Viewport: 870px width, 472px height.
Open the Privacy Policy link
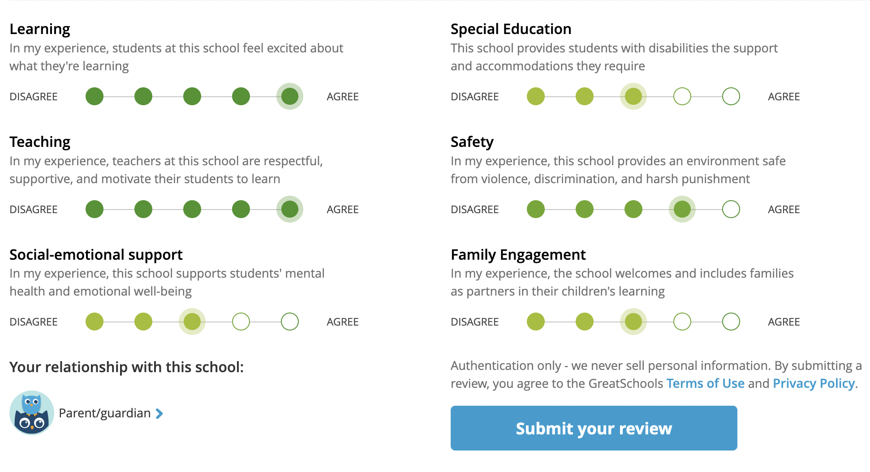pos(814,383)
